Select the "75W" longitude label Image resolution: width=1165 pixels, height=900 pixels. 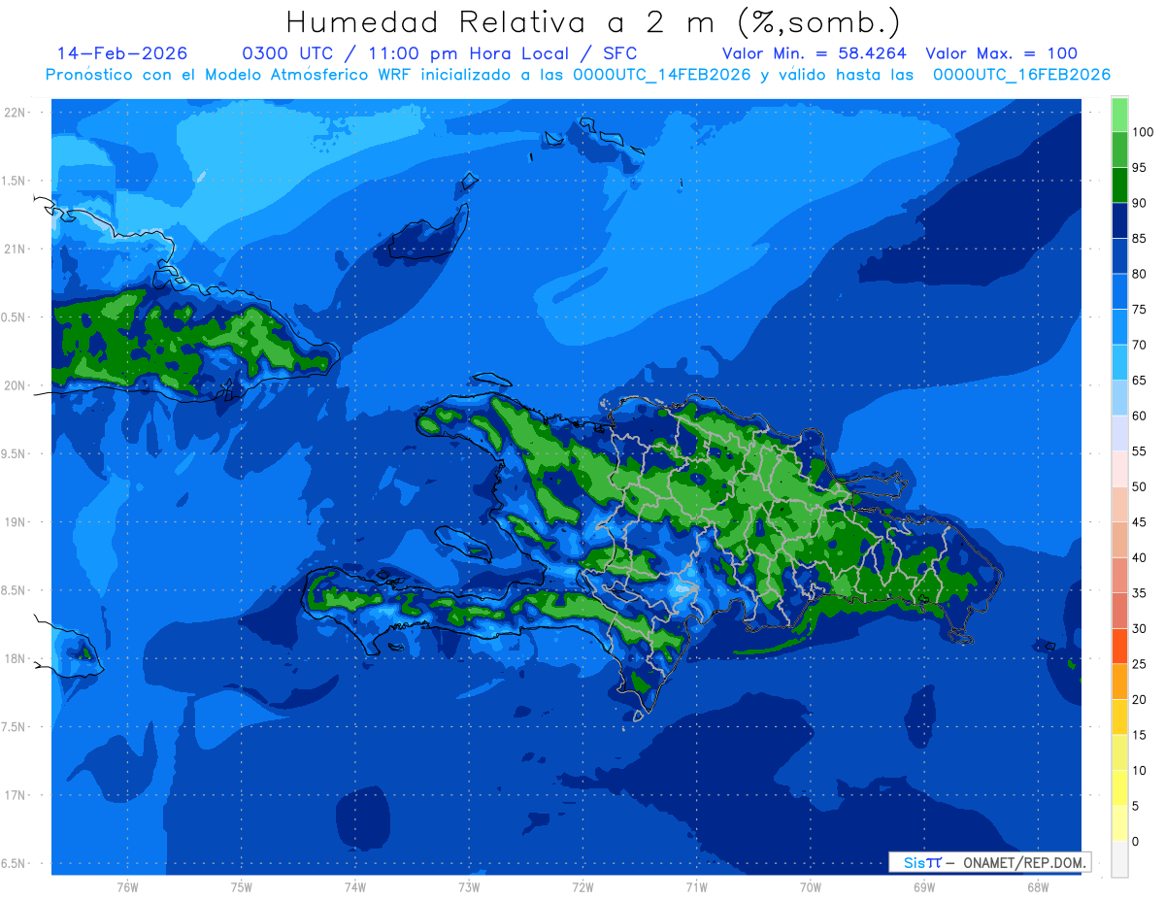[242, 887]
